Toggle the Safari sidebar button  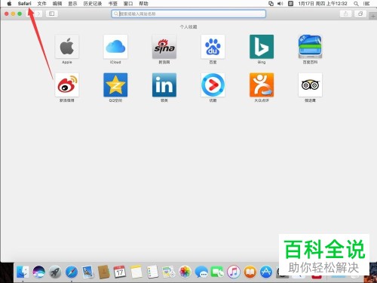(52, 14)
